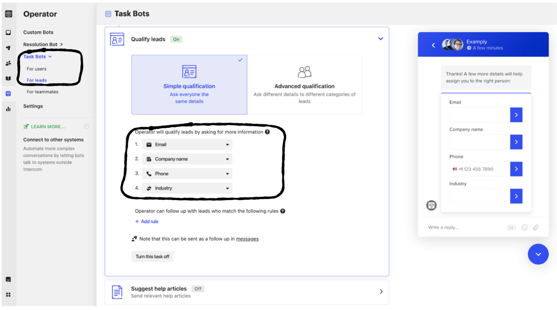557x310 pixels.
Task: Open Contacts using the people icon
Action: tap(9, 63)
